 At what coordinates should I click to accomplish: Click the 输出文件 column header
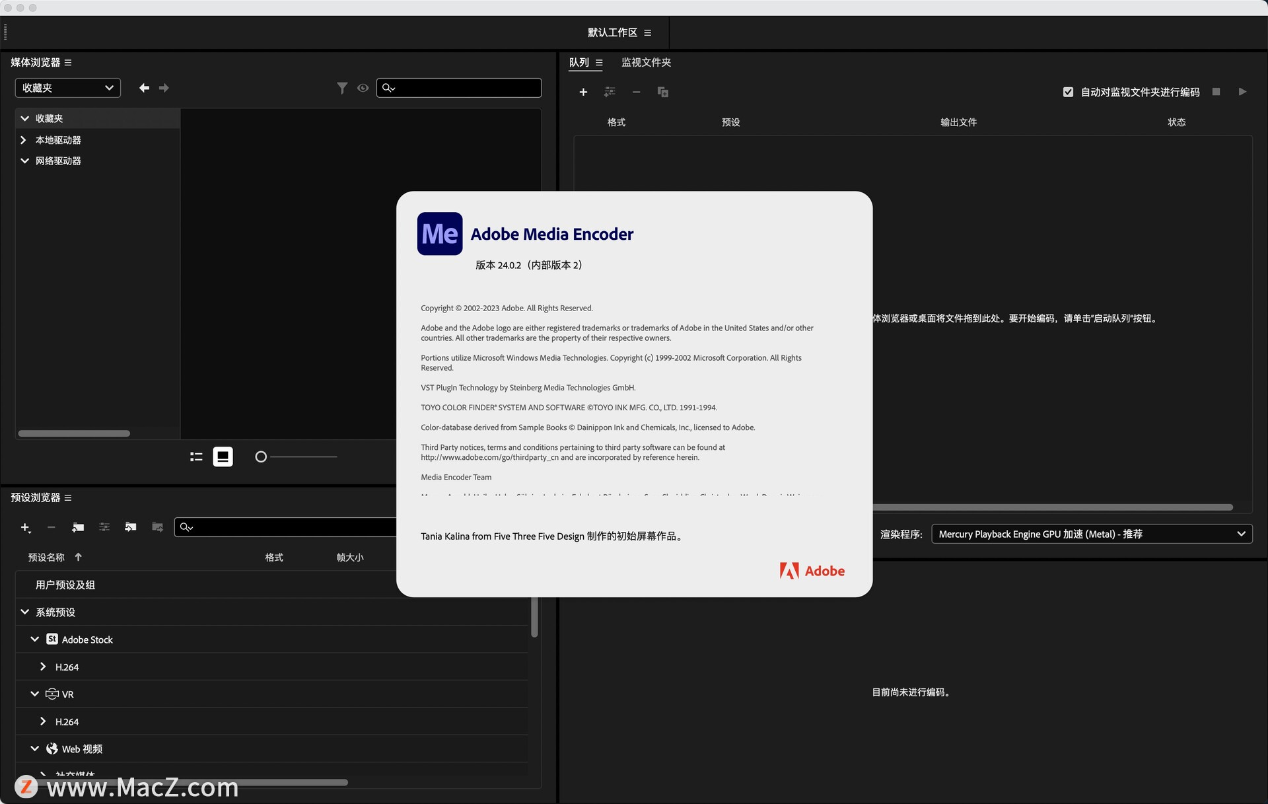pyautogui.click(x=958, y=122)
